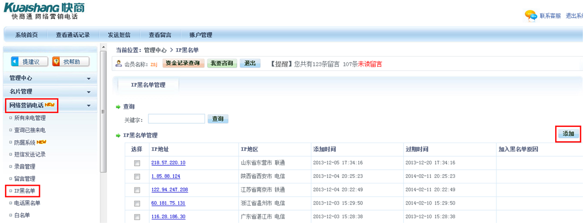
Task: Go to 账户管理 in the navigation bar
Action: pyautogui.click(x=201, y=35)
